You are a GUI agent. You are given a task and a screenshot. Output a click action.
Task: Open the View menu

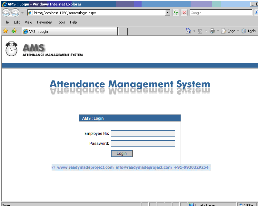(28, 22)
